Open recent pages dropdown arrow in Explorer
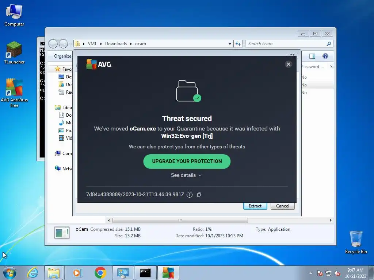Image resolution: width=374 pixels, height=280 pixels. pos(70,44)
